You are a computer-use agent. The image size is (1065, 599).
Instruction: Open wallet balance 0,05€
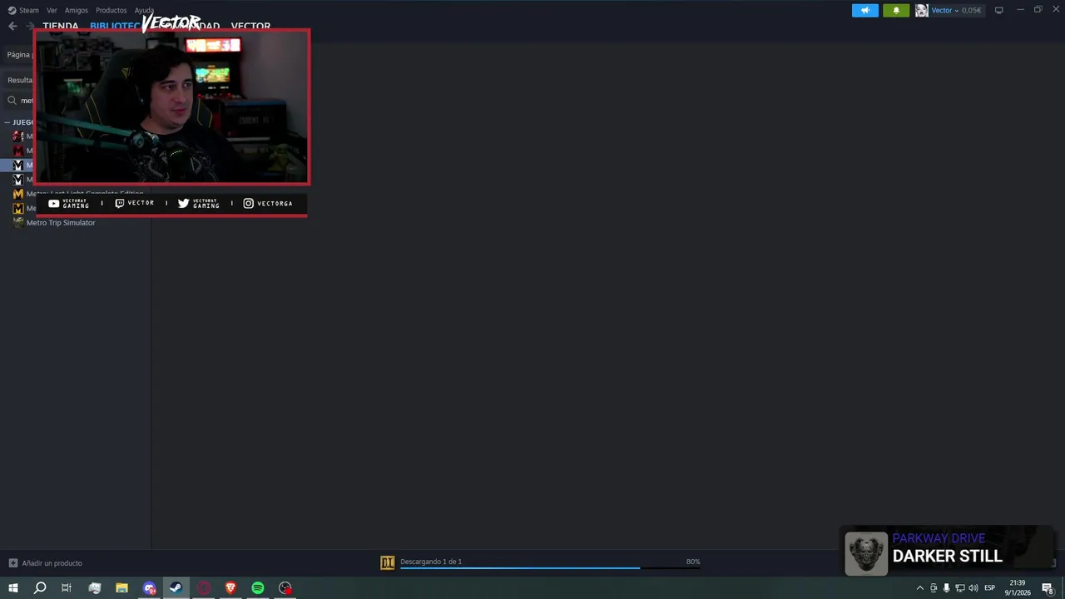tap(971, 10)
